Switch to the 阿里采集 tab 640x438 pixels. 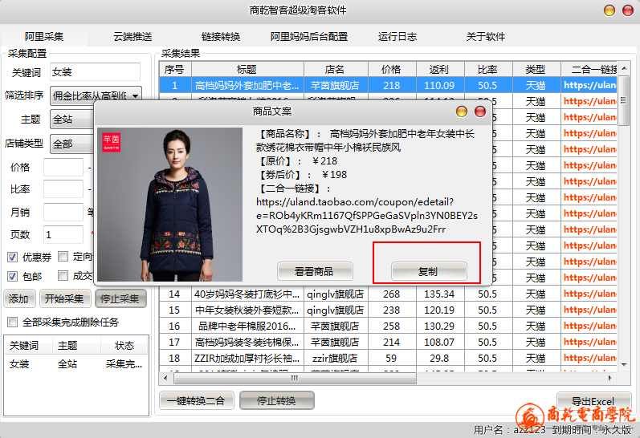44,37
